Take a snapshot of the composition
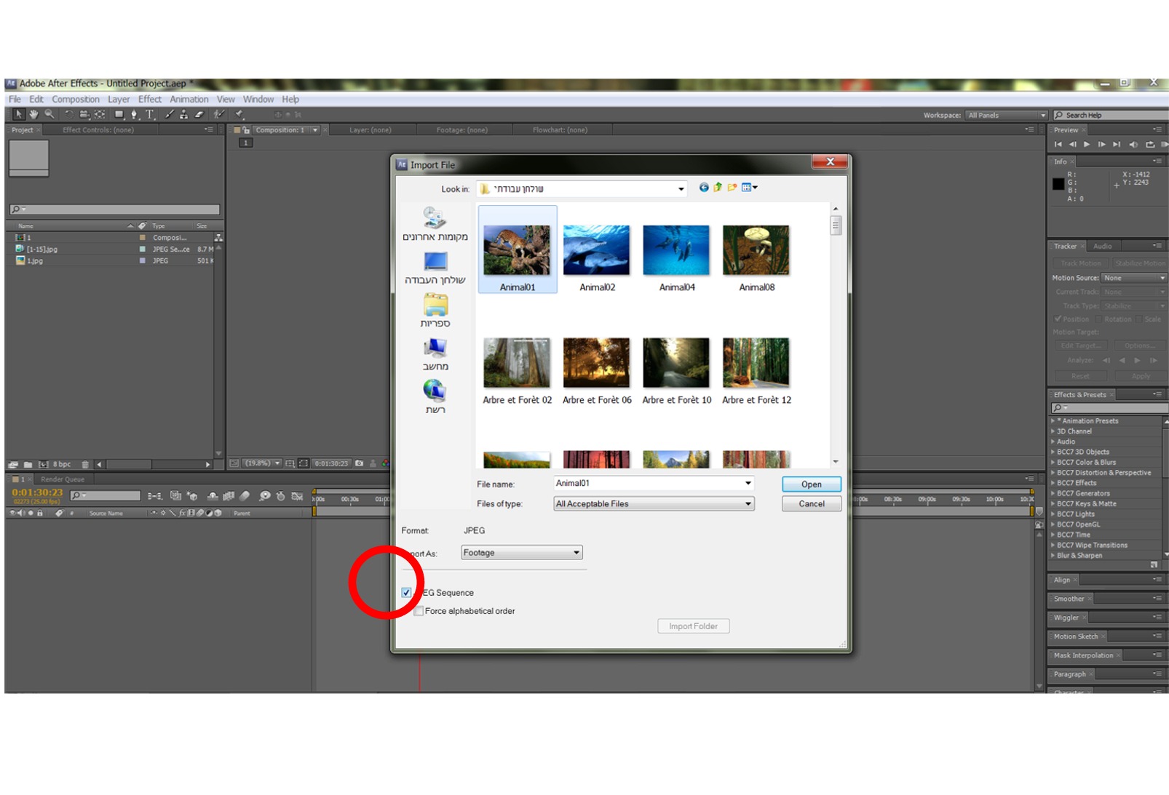 [x=359, y=463]
